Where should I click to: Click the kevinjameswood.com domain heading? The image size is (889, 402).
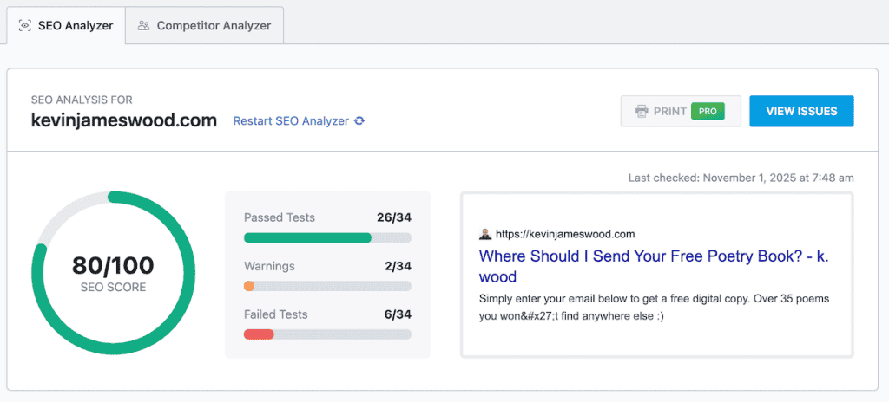click(124, 120)
